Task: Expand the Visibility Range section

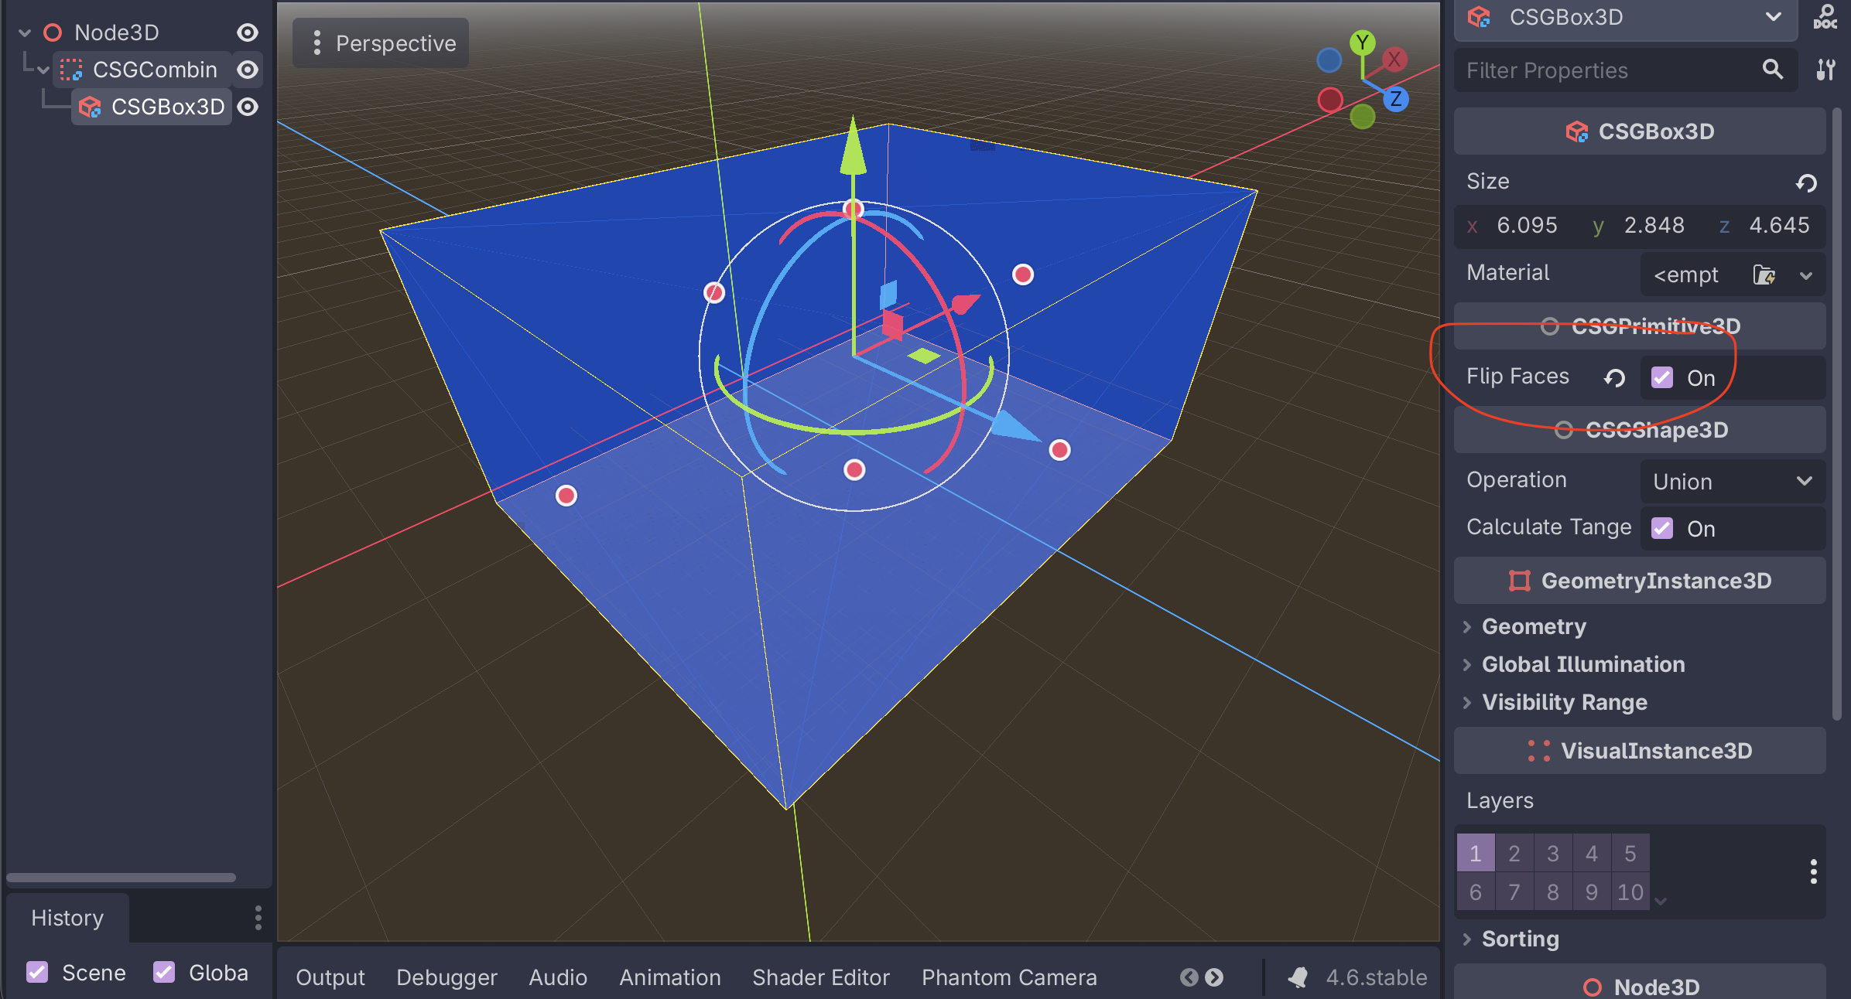Action: click(x=1564, y=702)
